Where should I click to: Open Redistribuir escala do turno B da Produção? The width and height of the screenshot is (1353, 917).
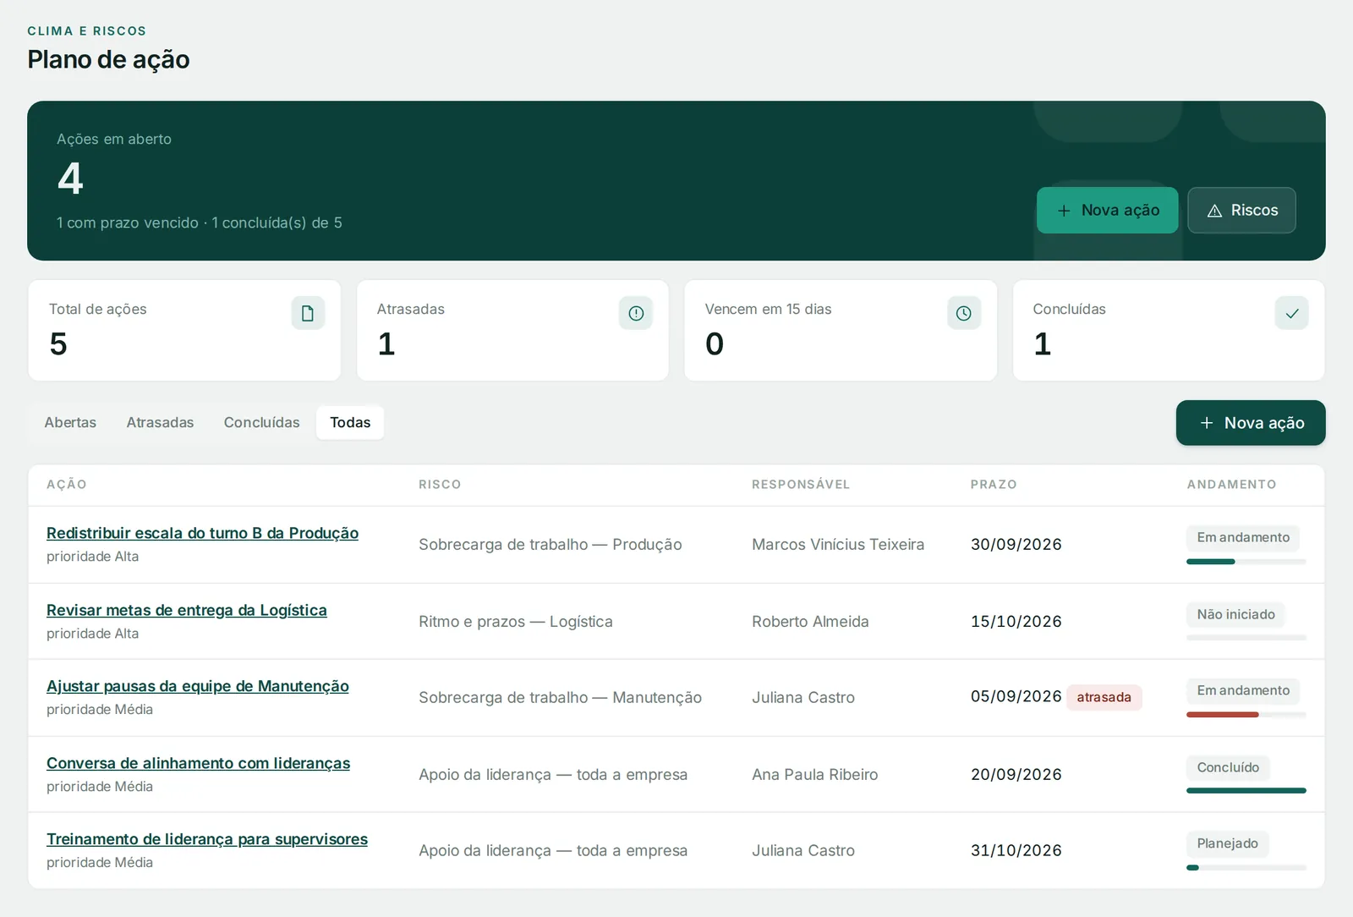pyautogui.click(x=202, y=533)
